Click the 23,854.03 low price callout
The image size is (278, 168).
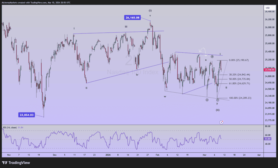point(27,115)
